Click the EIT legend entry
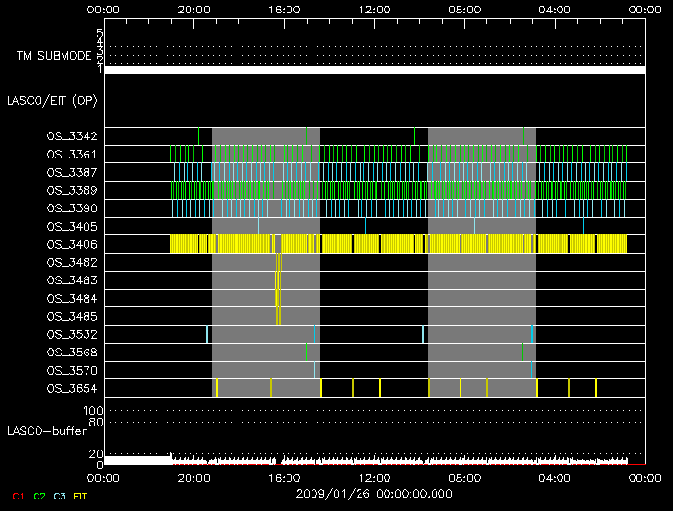This screenshot has width=673, height=511. click(x=83, y=496)
